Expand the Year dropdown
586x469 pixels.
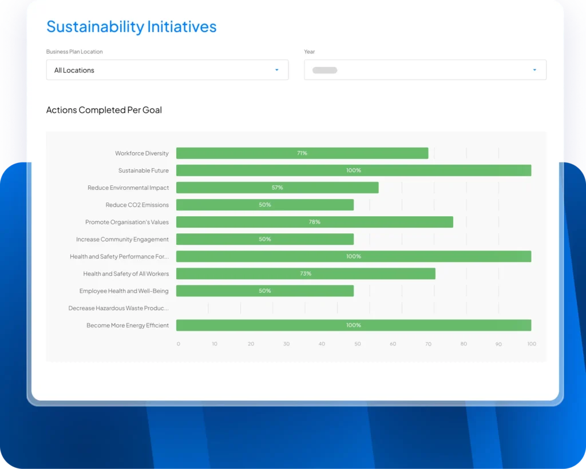click(x=425, y=70)
